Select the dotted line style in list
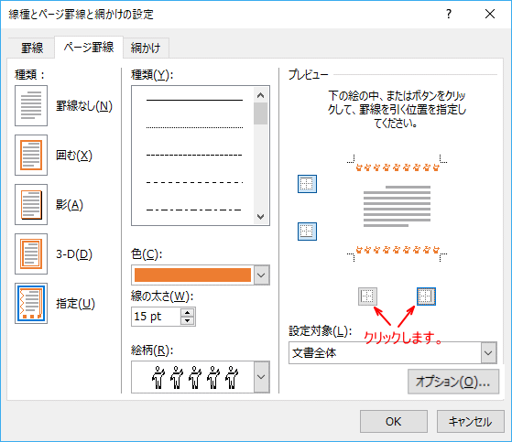The width and height of the screenshot is (512, 442). point(194,127)
